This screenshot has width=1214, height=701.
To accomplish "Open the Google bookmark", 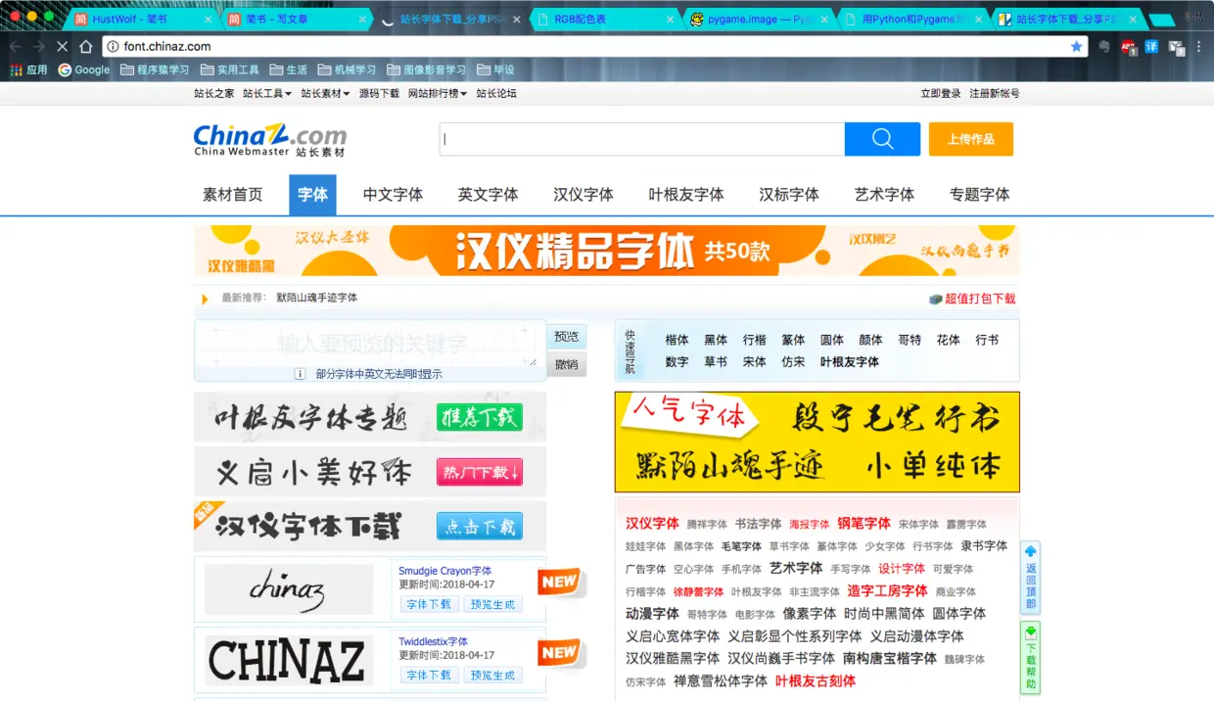I will [84, 70].
